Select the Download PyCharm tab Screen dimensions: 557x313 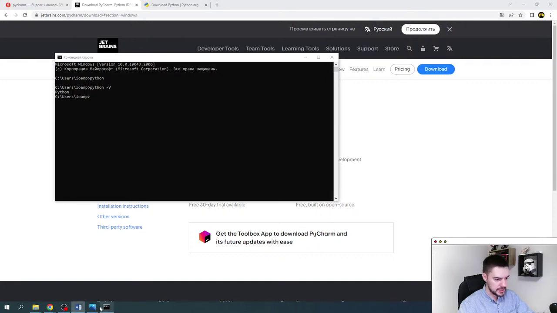[x=106, y=5]
